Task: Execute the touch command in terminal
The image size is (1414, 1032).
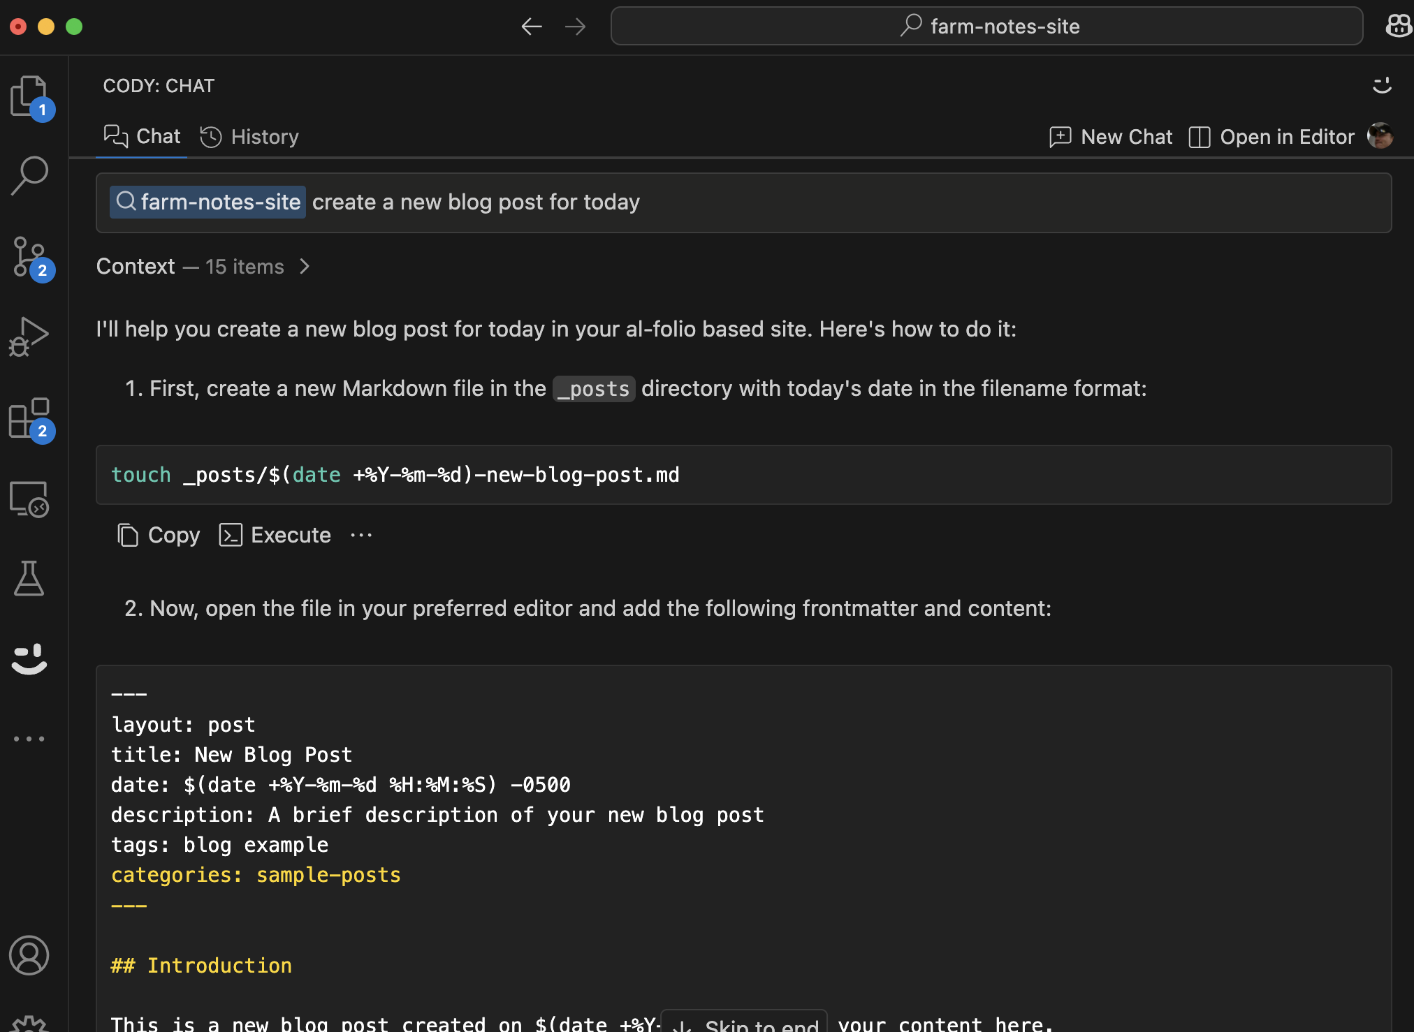Action: coord(275,535)
